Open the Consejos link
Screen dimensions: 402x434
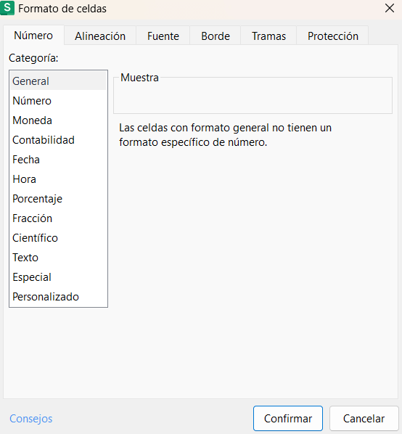(31, 419)
